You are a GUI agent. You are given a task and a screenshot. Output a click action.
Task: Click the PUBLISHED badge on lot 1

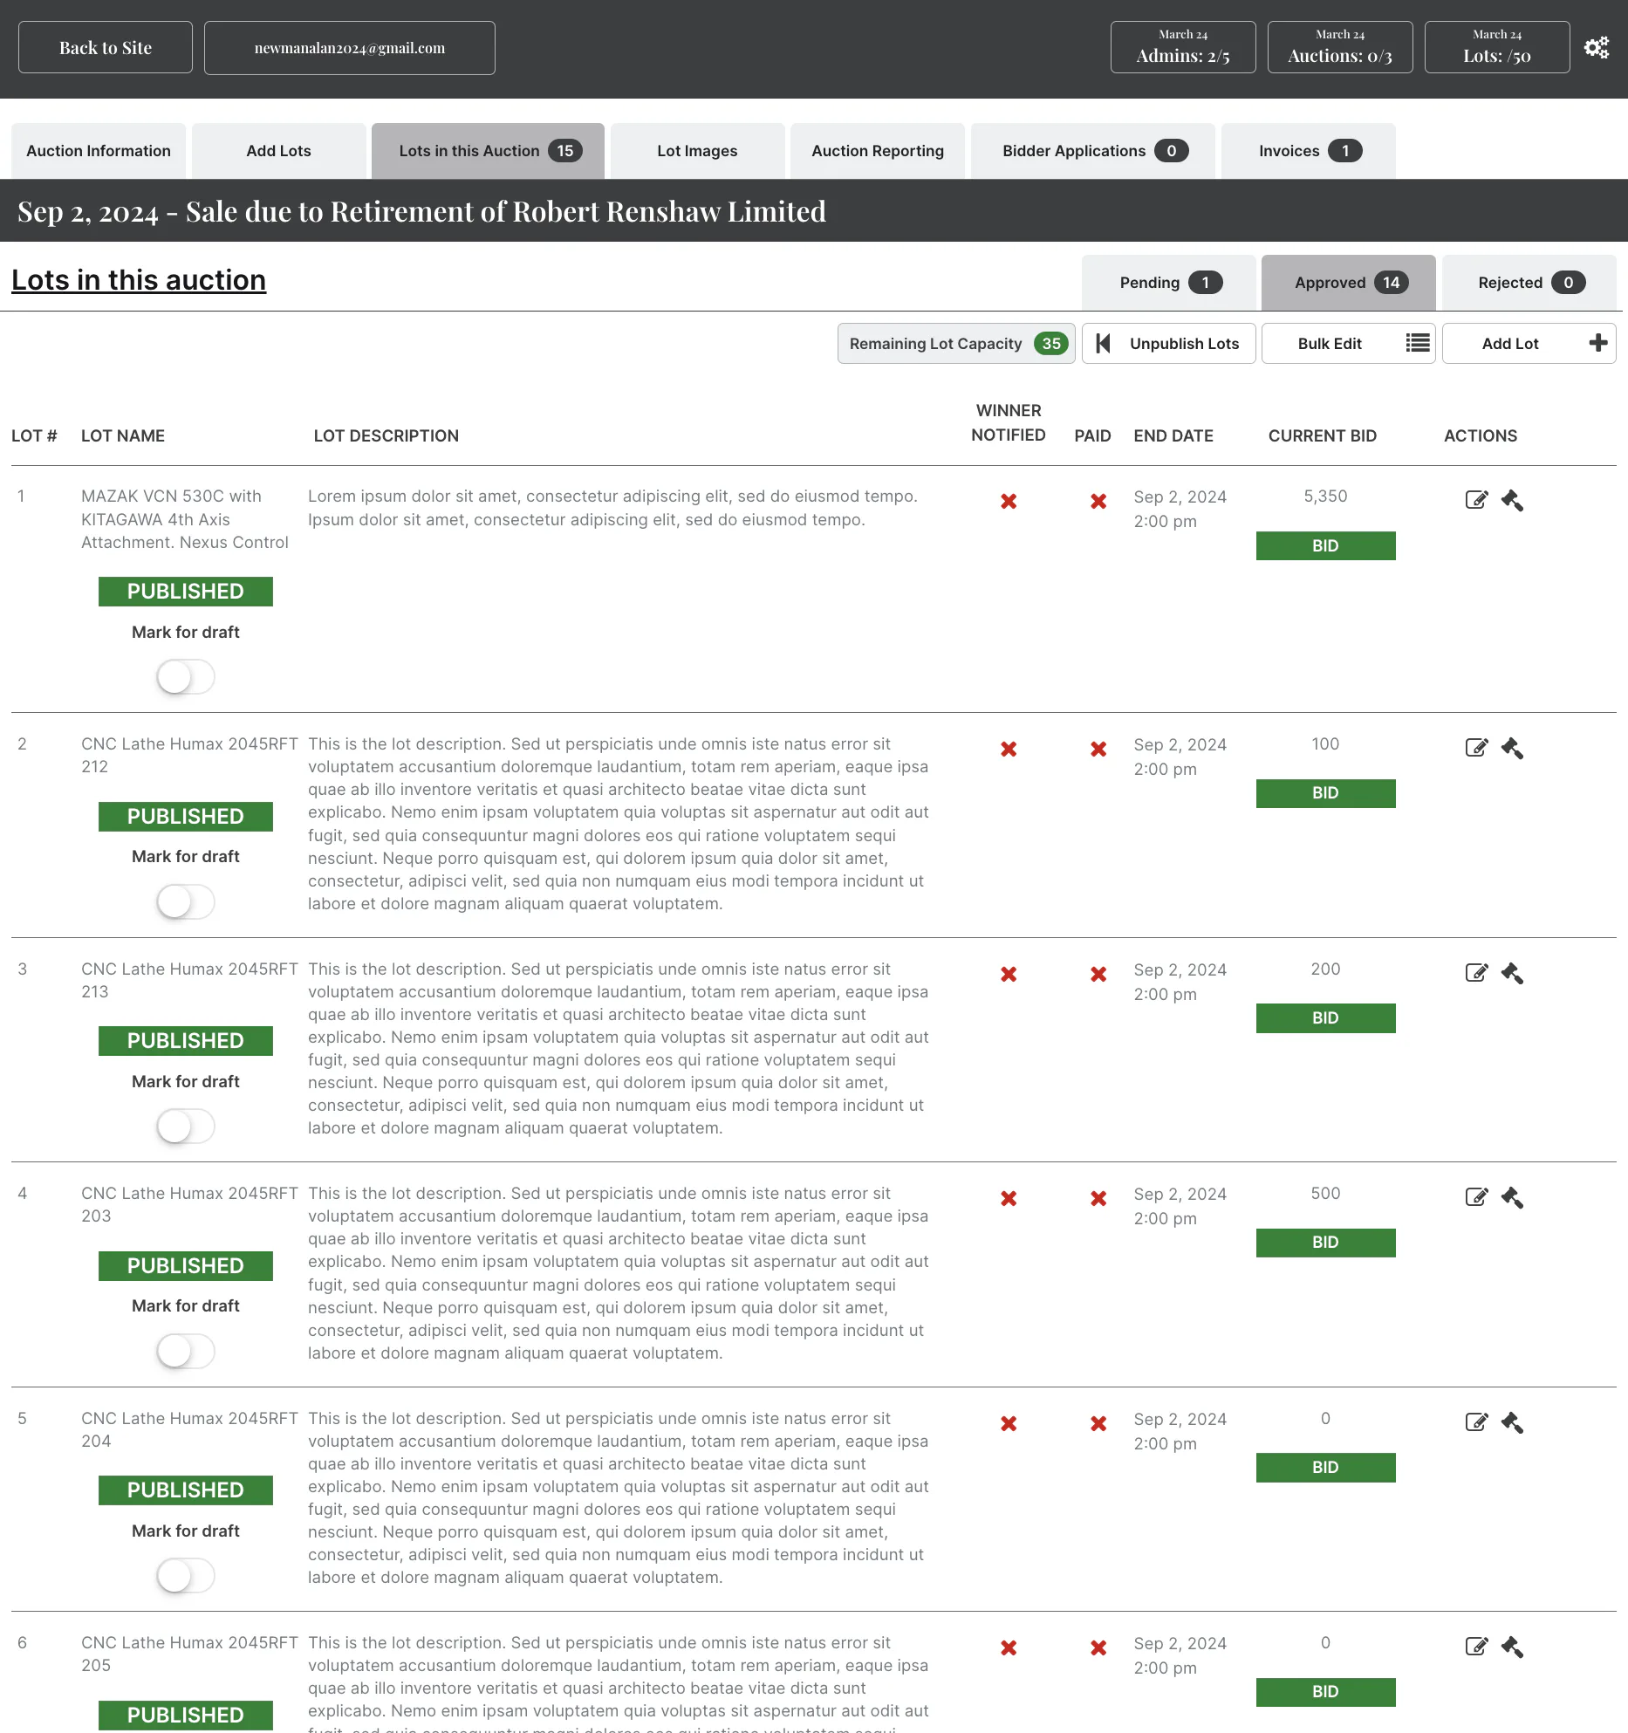(186, 592)
